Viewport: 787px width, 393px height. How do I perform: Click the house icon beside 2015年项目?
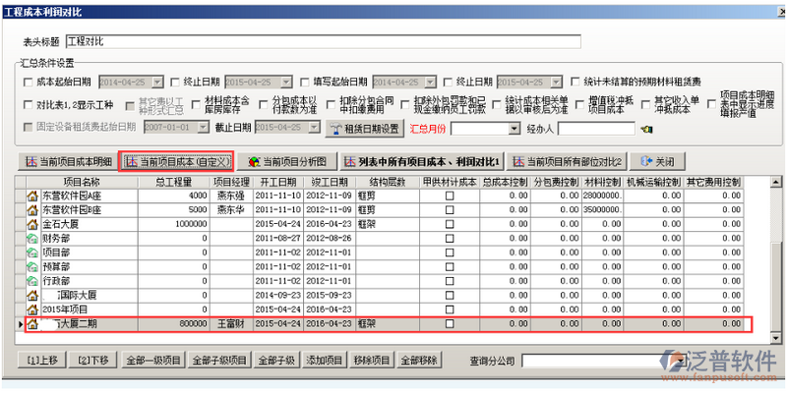[31, 308]
